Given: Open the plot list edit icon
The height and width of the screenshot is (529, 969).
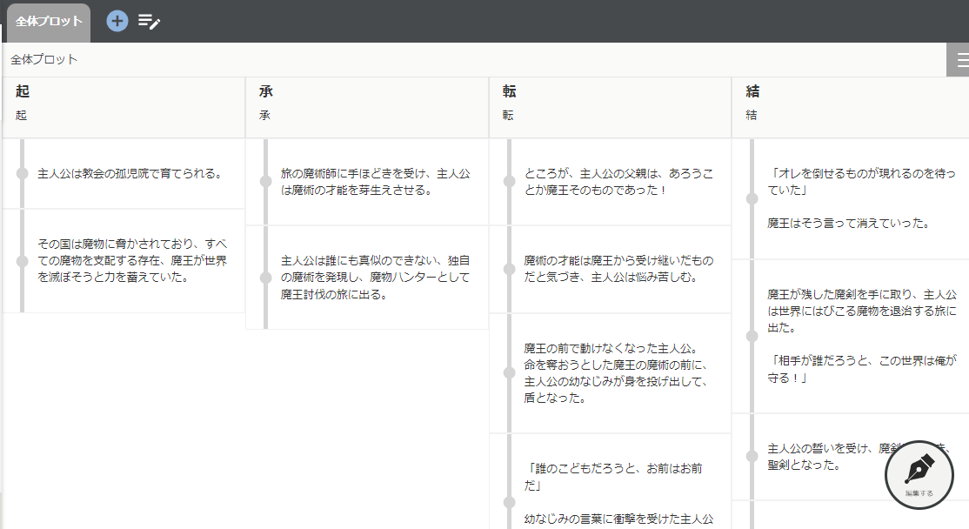Looking at the screenshot, I should 150,22.
